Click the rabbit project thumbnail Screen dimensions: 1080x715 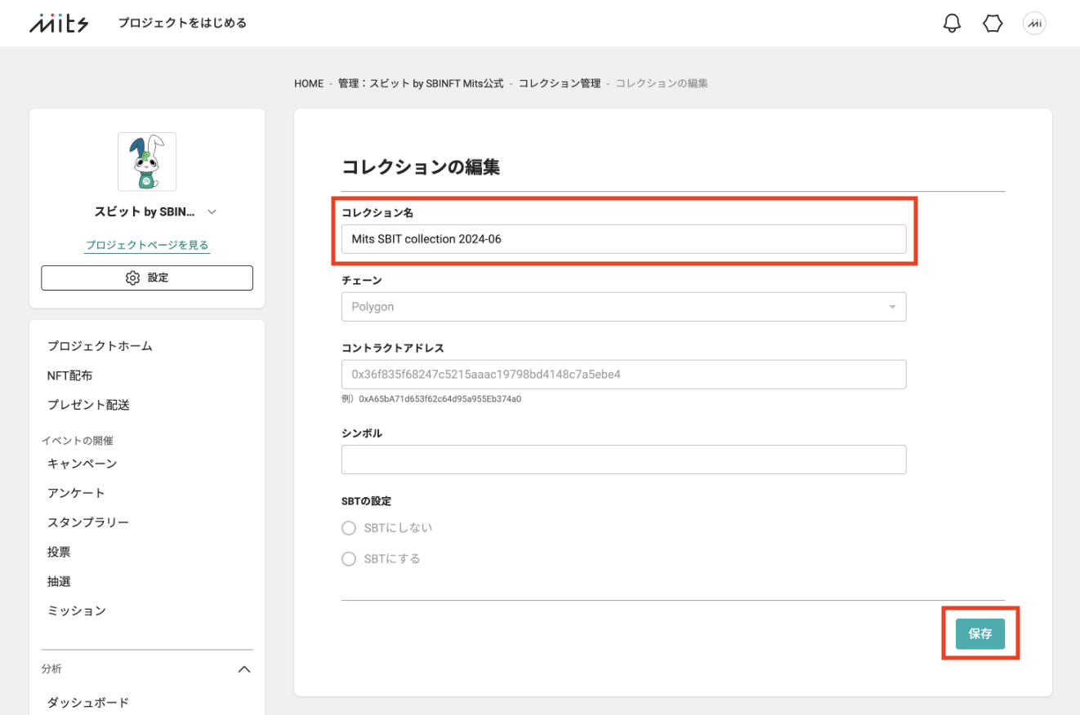[x=147, y=162]
